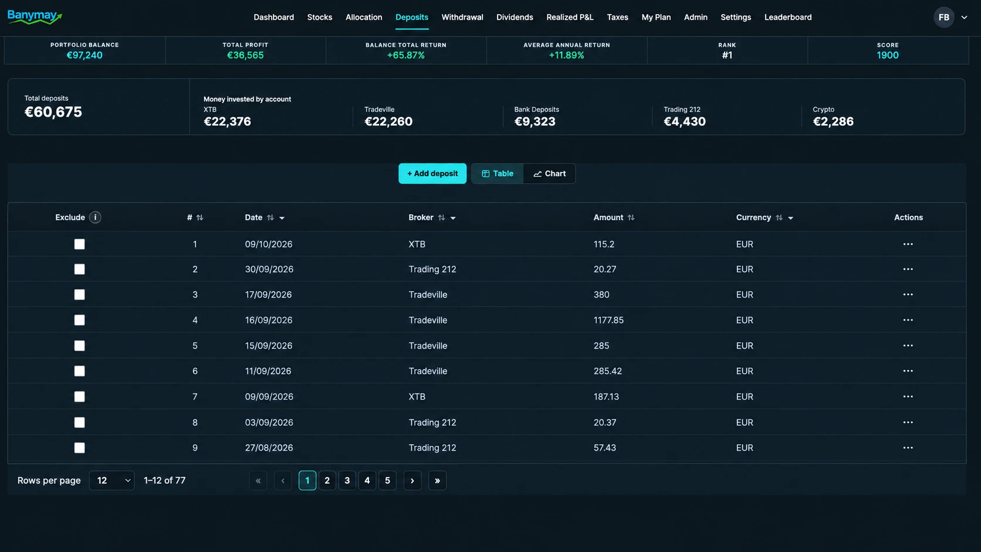This screenshot has width=981, height=552.
Task: Open actions menu for the 187.13 deposit
Action: click(908, 397)
